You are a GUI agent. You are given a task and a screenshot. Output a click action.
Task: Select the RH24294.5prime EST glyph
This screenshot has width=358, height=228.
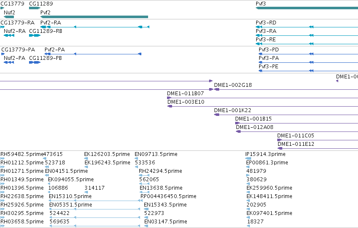[144, 175]
